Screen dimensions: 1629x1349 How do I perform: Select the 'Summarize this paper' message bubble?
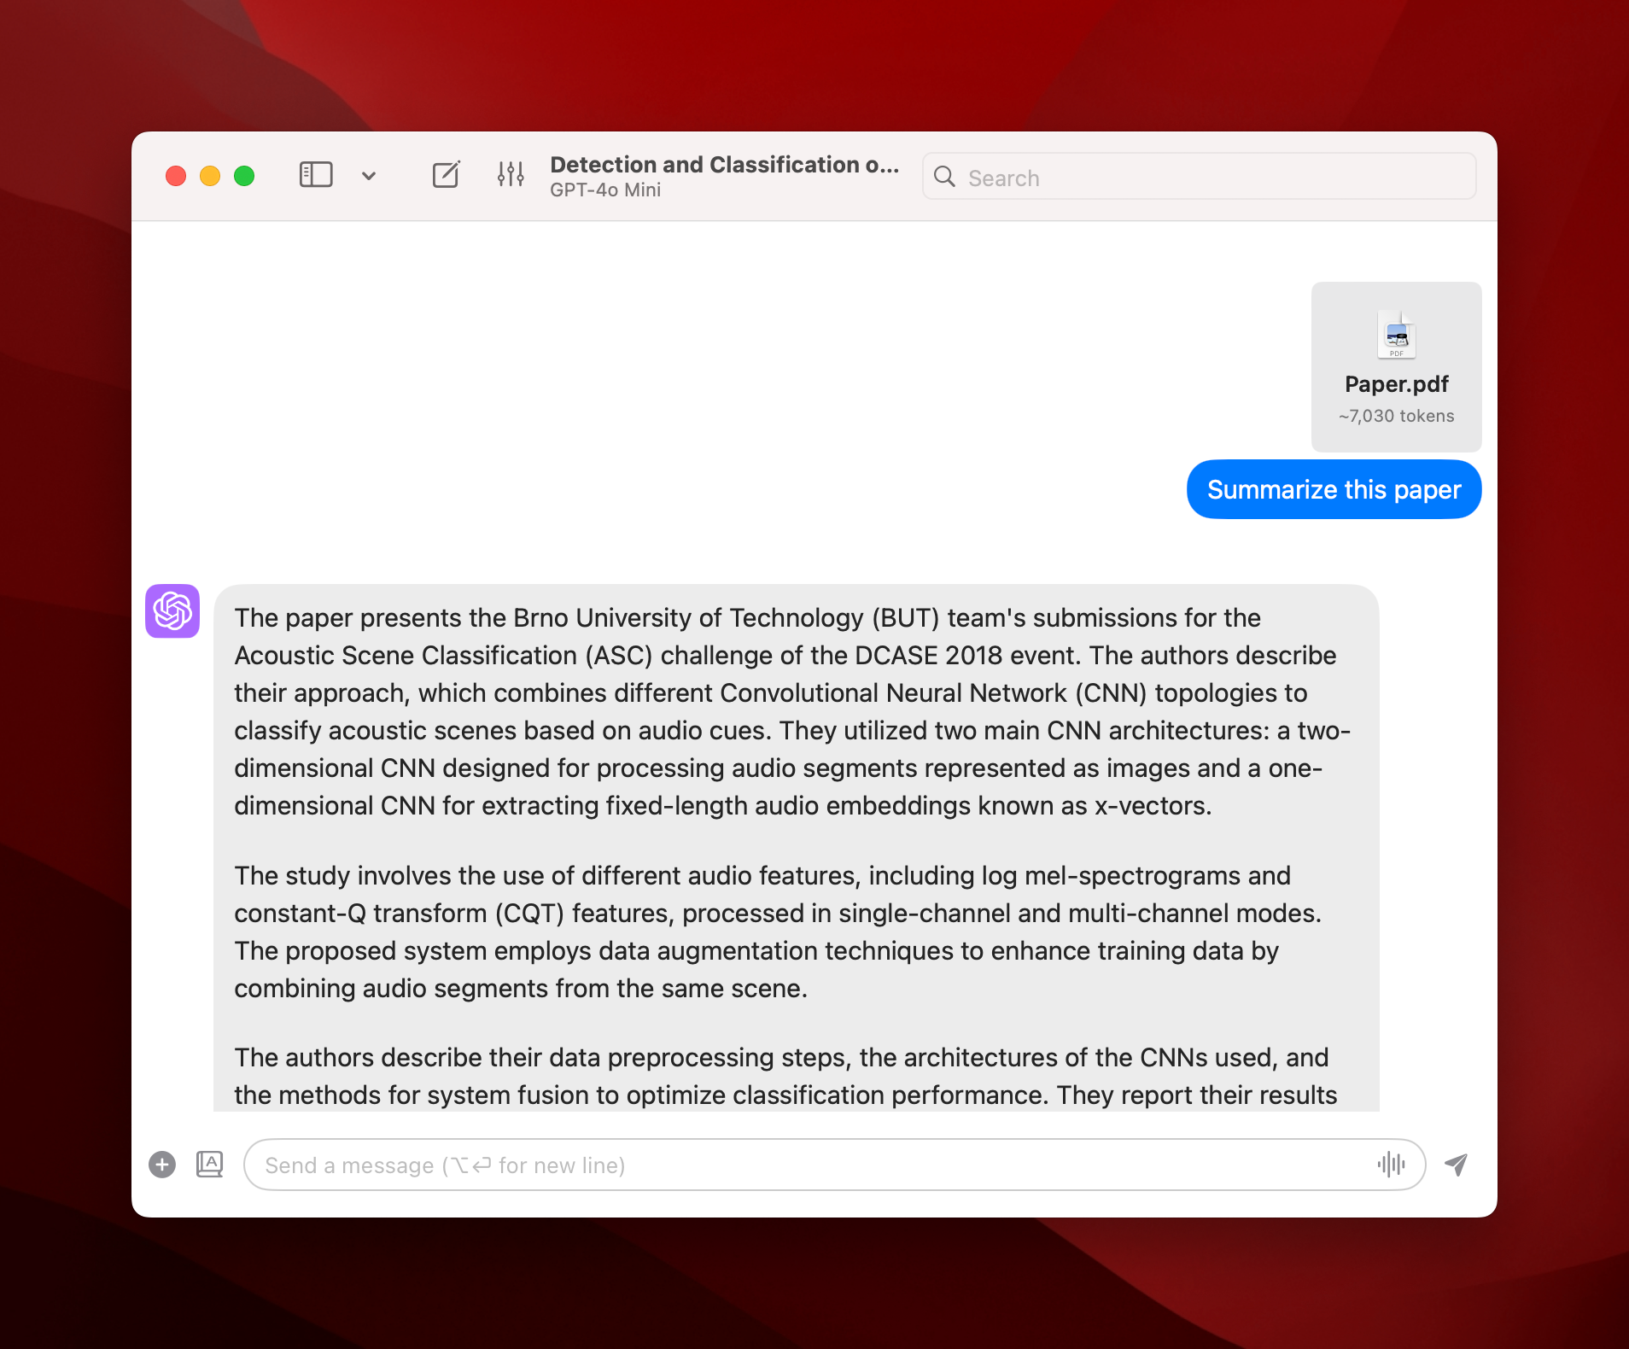coord(1334,489)
